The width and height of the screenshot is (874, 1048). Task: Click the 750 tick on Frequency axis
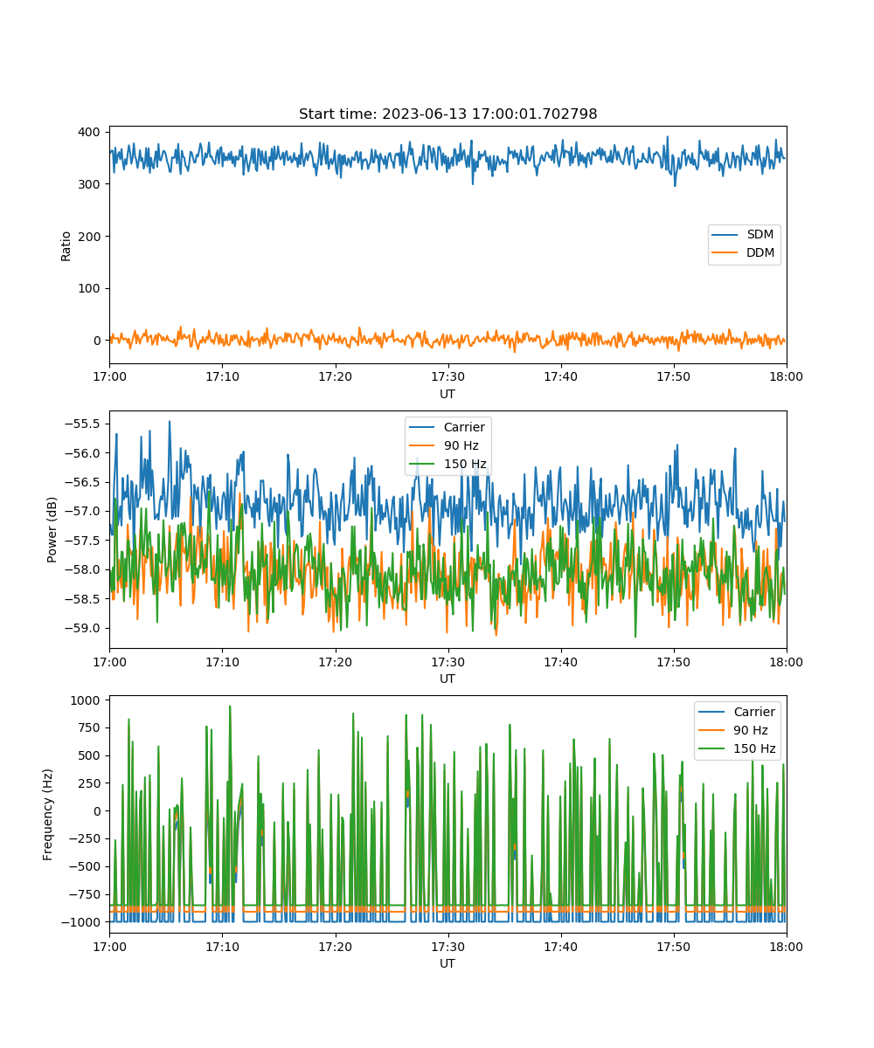pyautogui.click(x=91, y=728)
